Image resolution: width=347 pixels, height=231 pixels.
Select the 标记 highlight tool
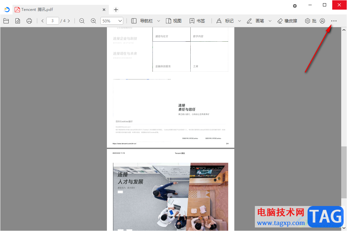coord(225,21)
